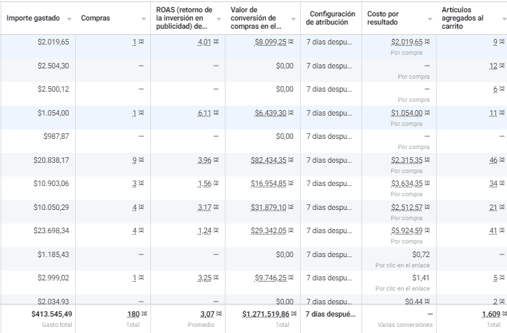The image size is (507, 333).
Task: Select the Varias conversiones total label
Action: 405,325
